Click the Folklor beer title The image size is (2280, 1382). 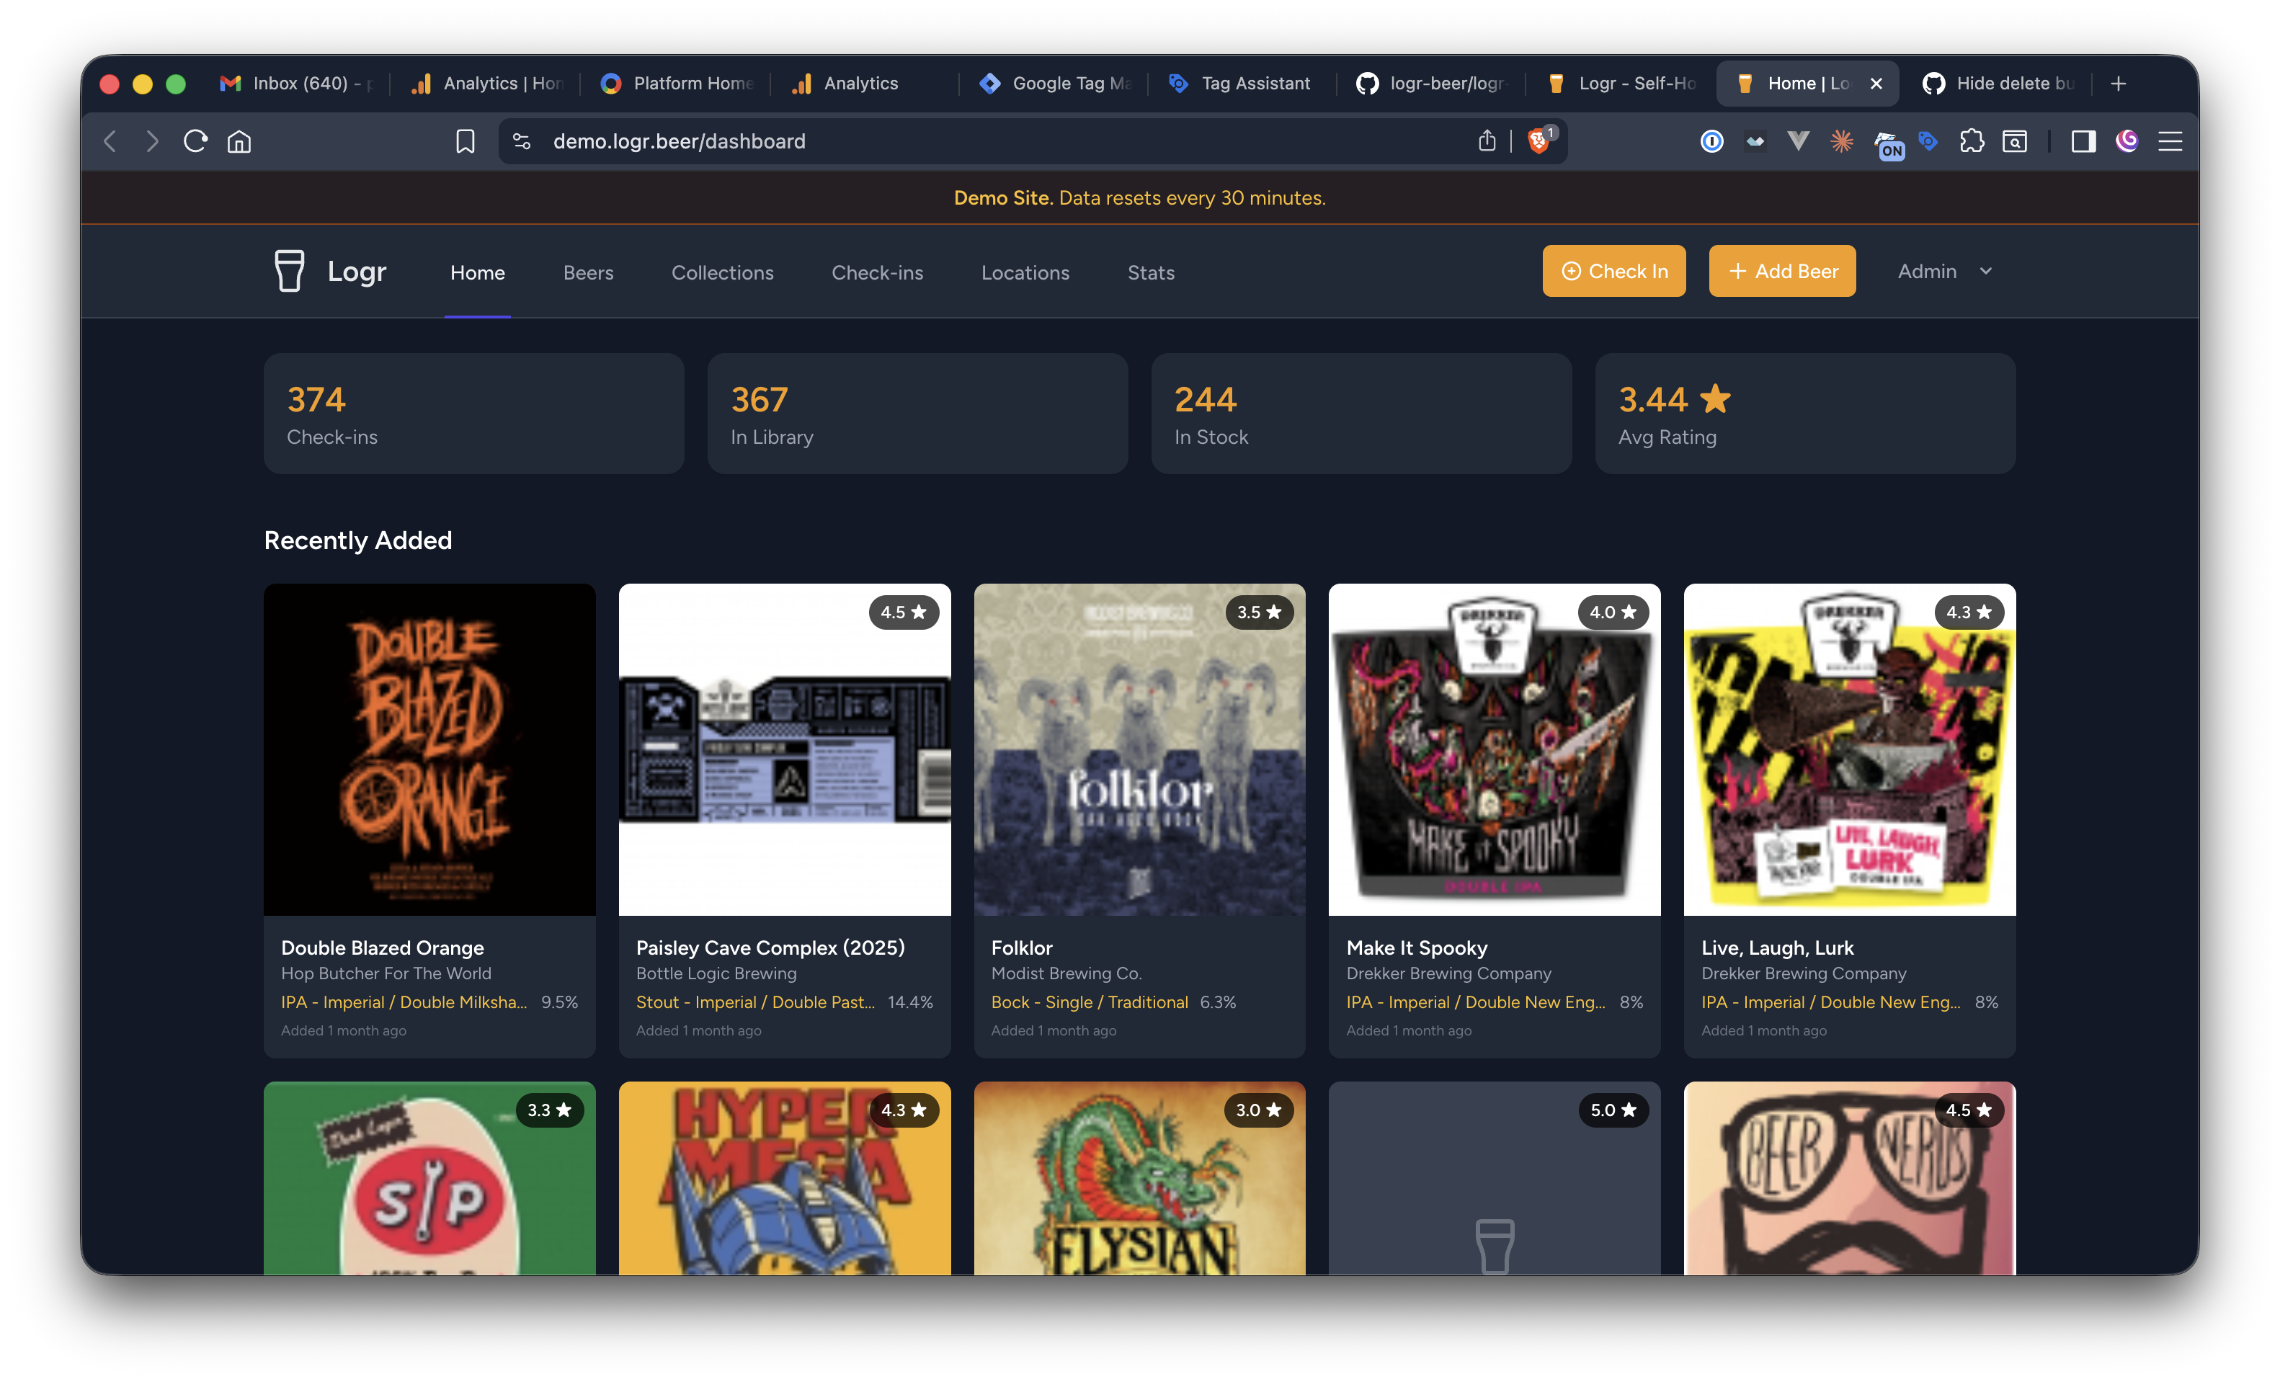tap(1022, 948)
